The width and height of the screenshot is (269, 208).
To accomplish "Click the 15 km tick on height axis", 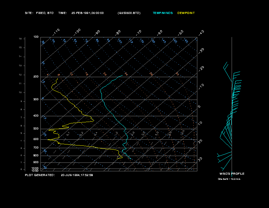I will tap(20, 48).
